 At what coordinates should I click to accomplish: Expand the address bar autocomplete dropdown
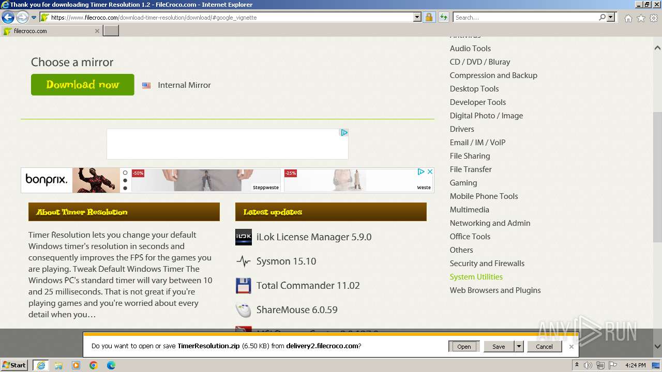click(417, 18)
